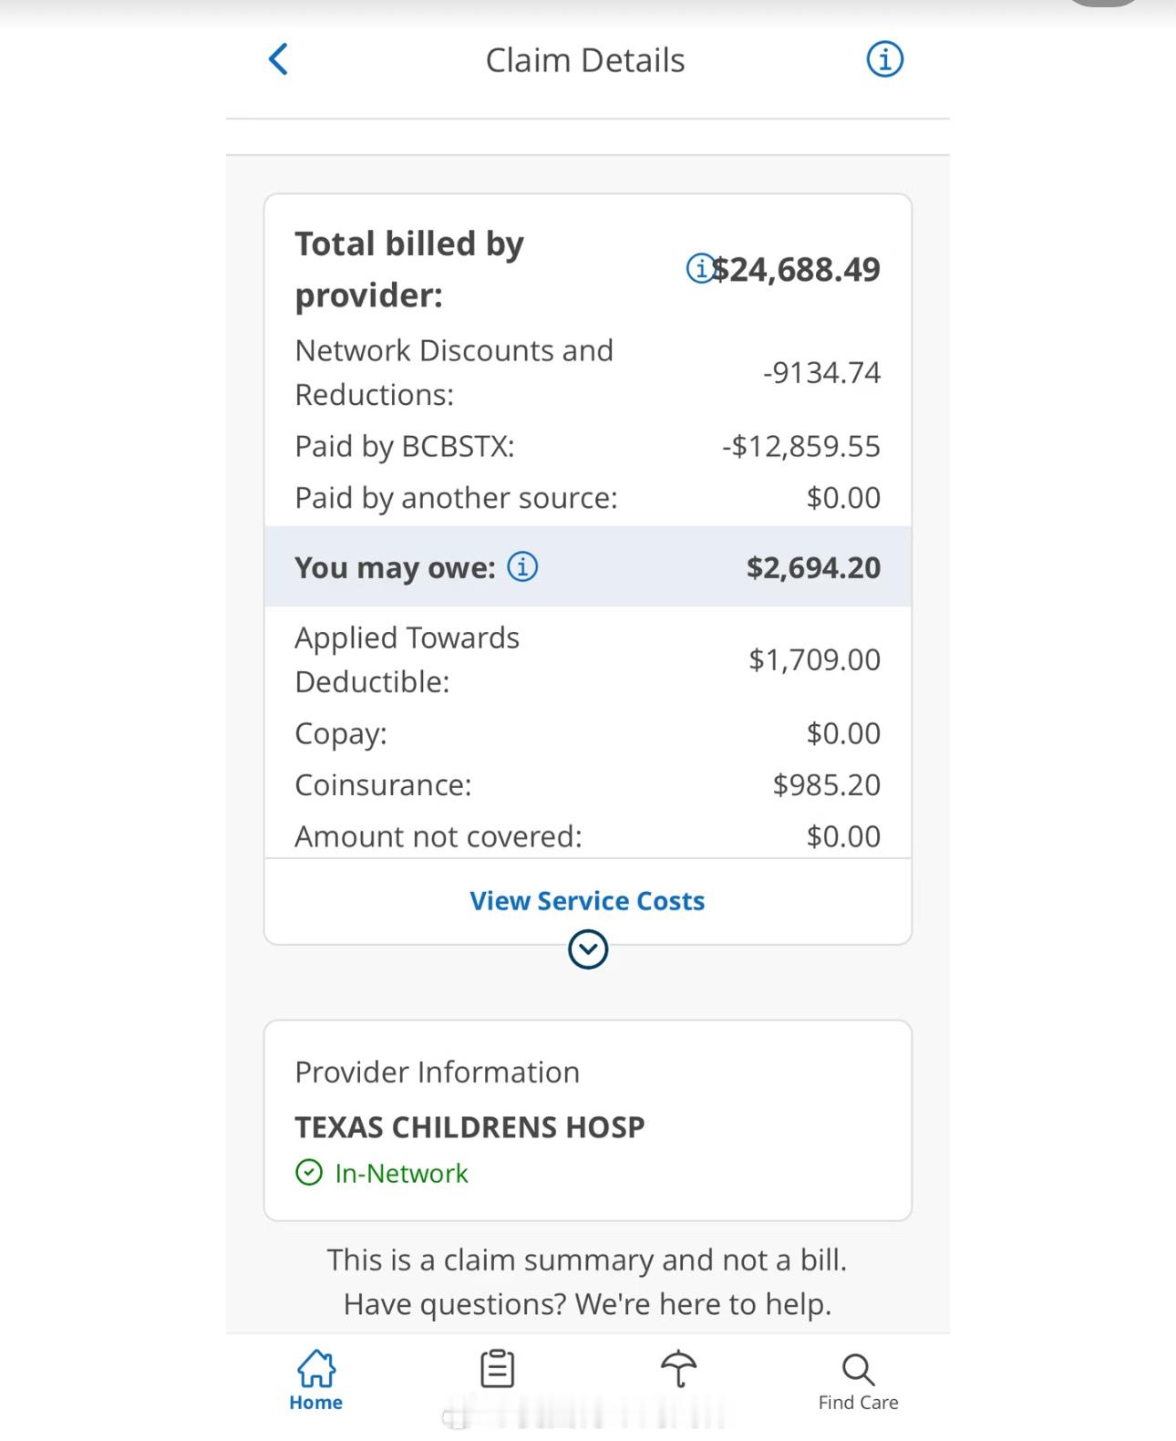Go back using the top-left chevron
Screen dimensions: 1176x1441
(x=279, y=59)
